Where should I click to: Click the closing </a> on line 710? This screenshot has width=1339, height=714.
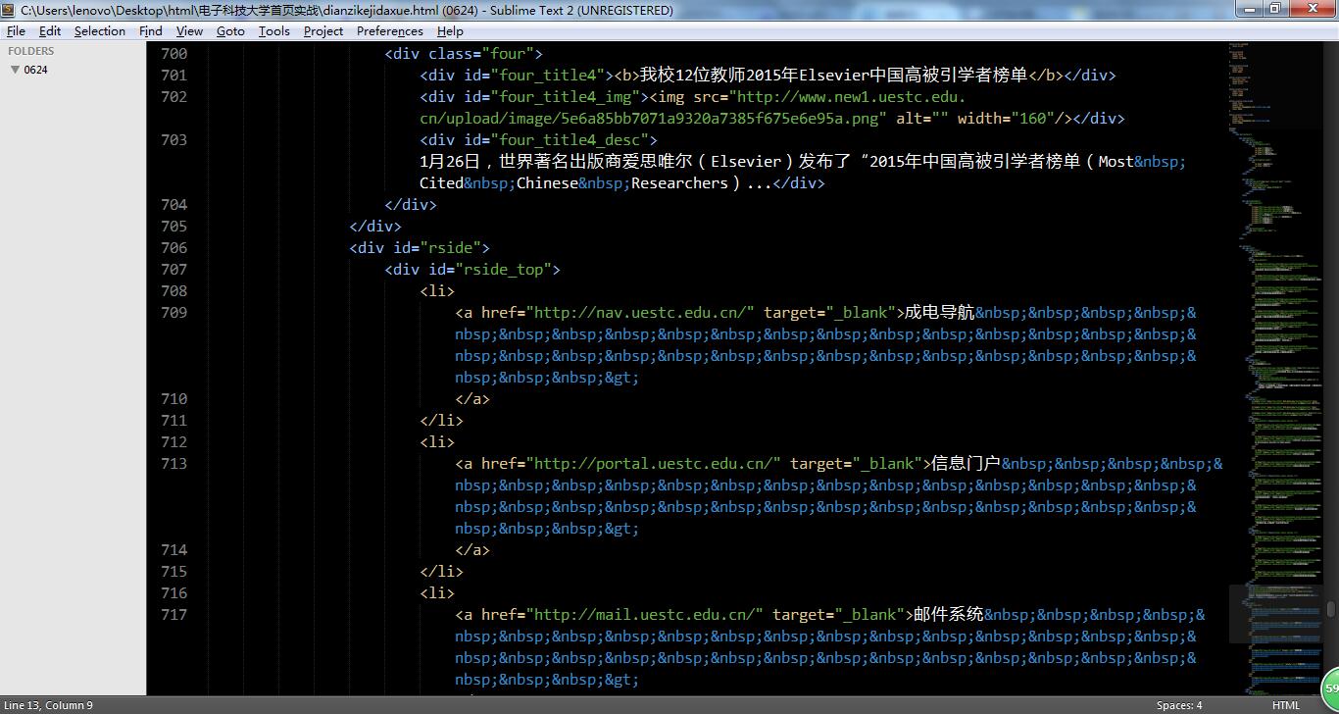click(472, 399)
